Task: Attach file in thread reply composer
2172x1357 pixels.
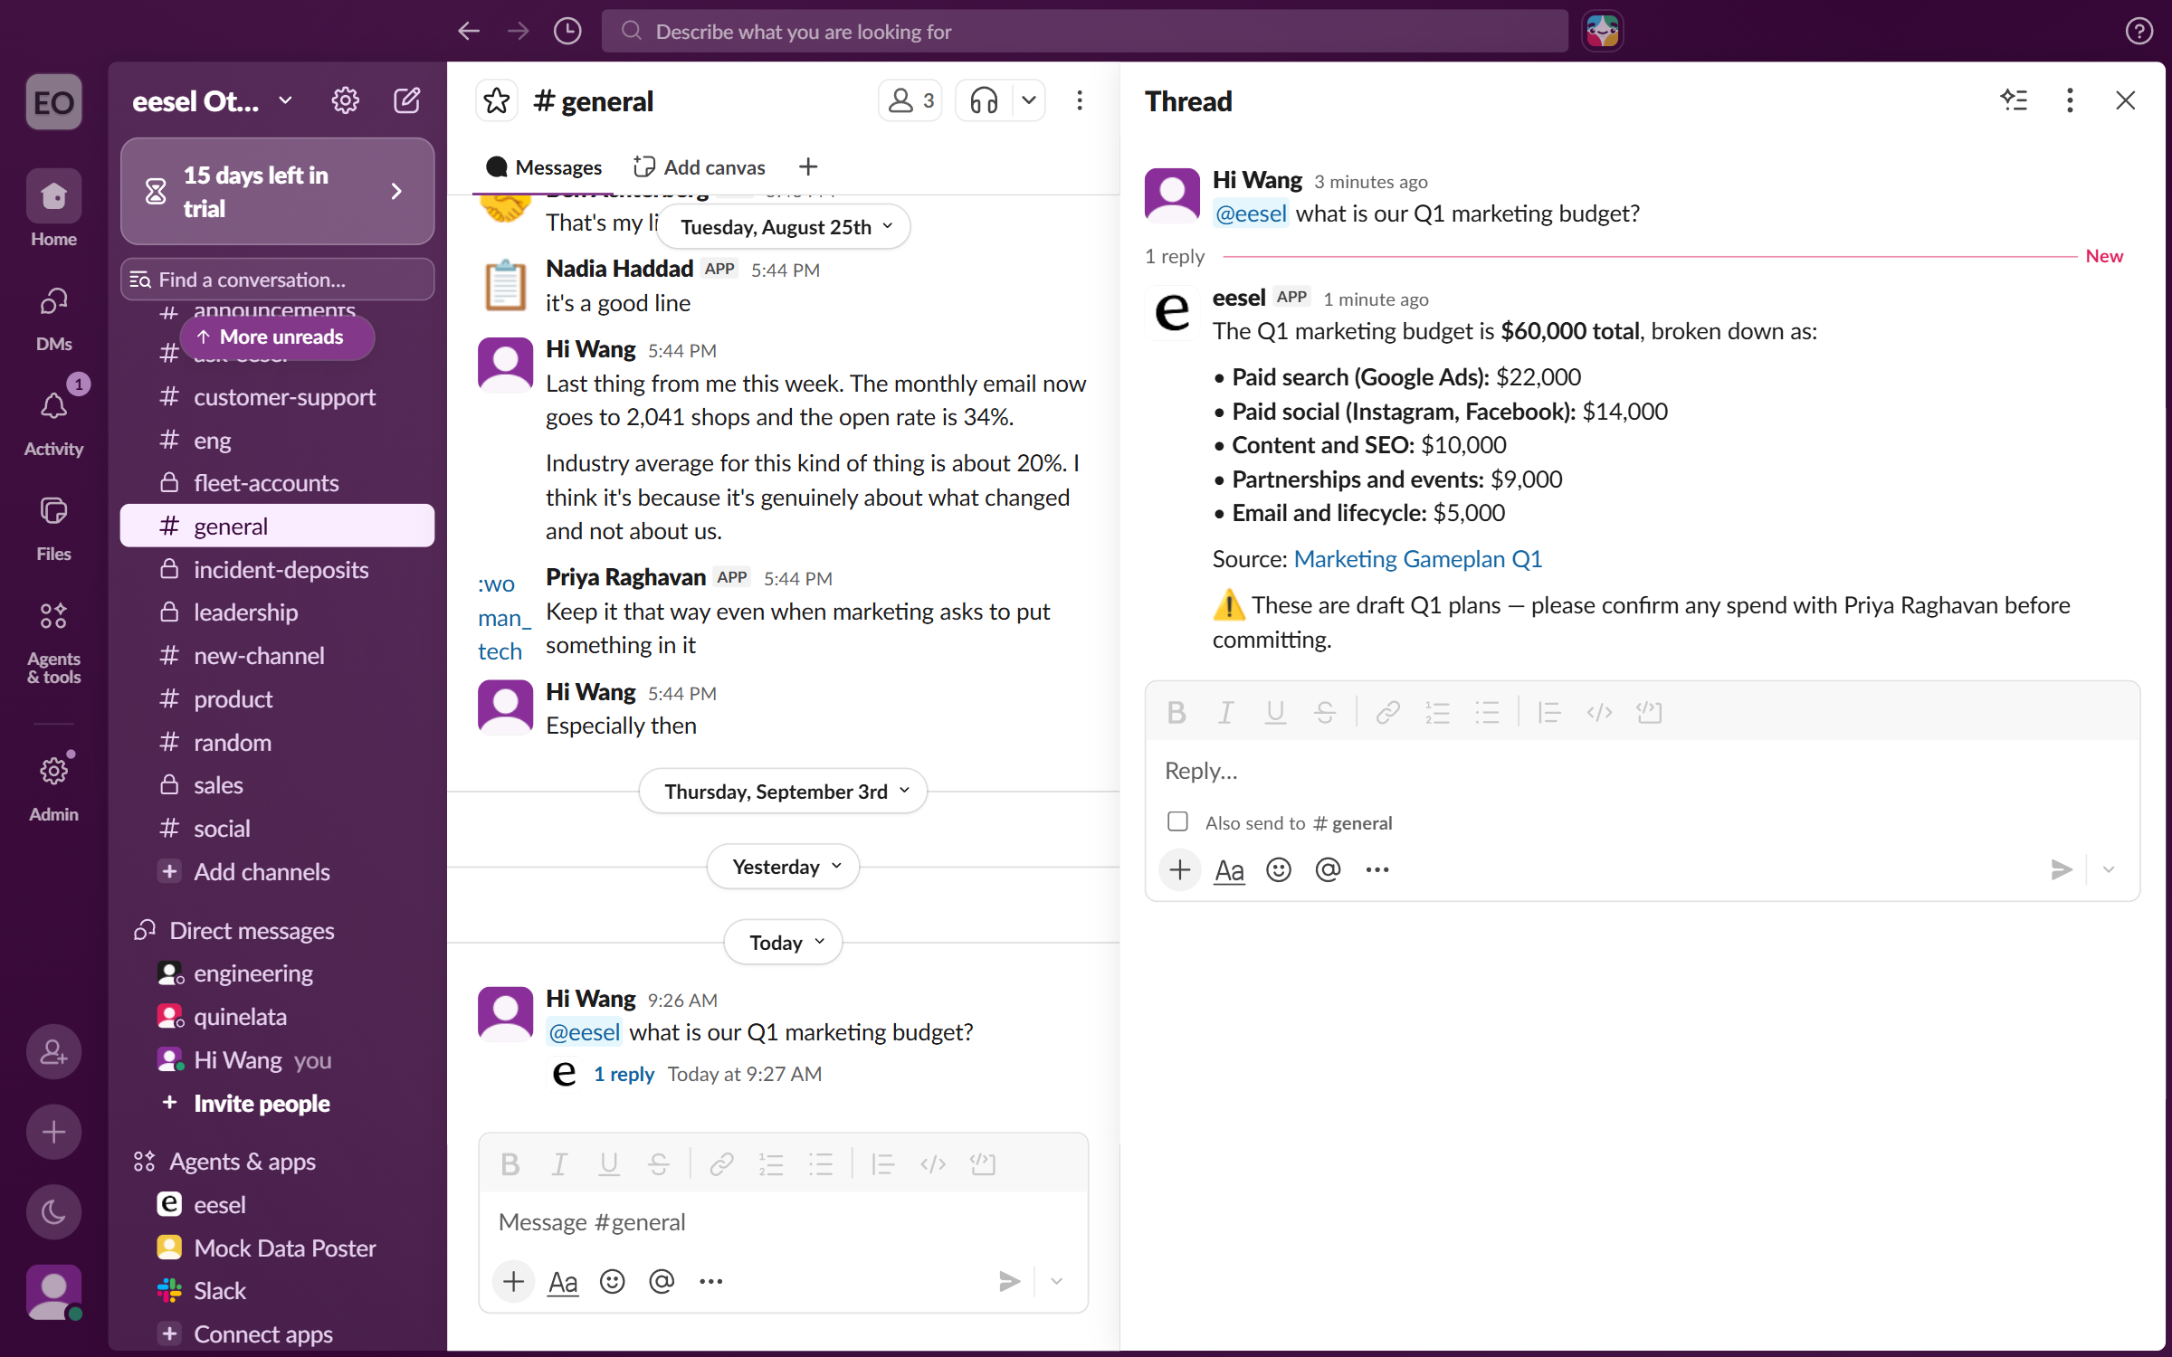Action: coord(1179,870)
